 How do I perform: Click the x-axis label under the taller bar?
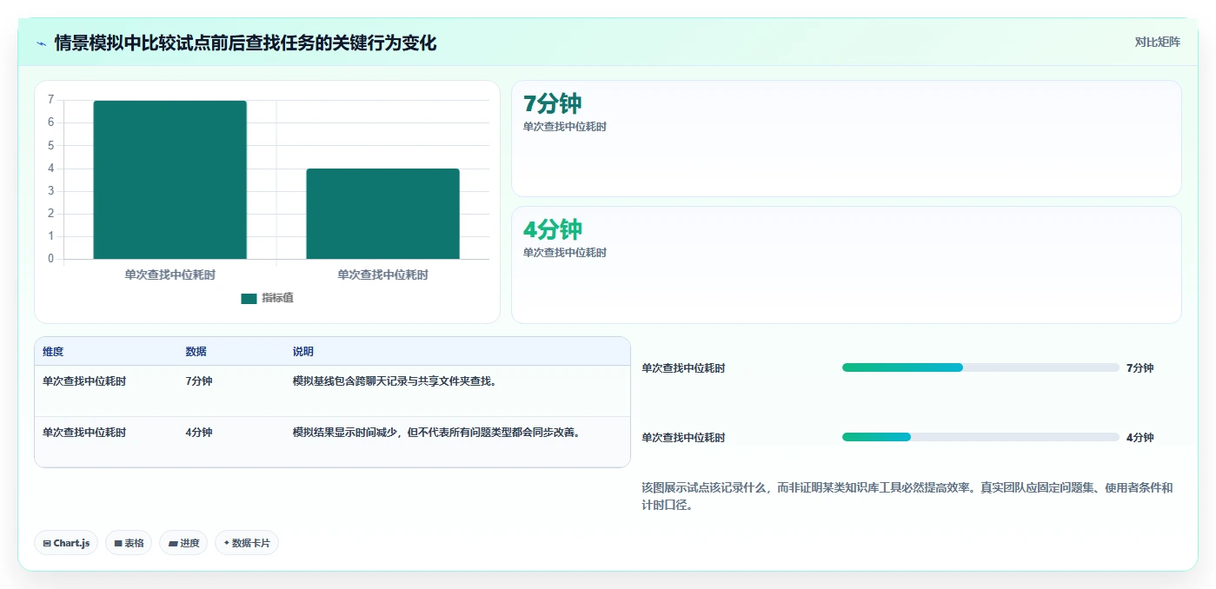pos(170,275)
